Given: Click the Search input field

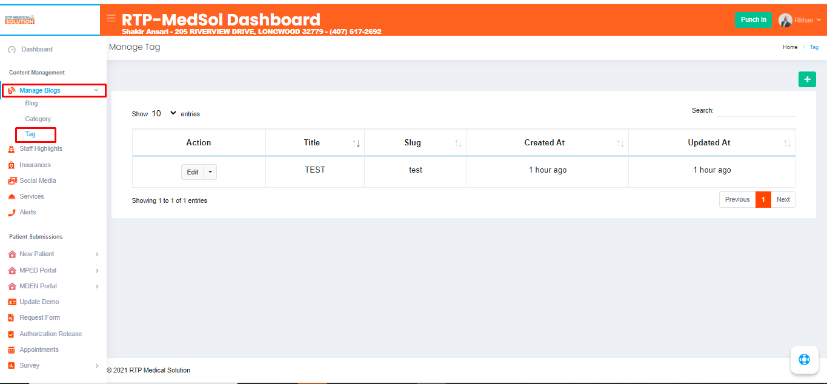Looking at the screenshot, I should point(756,111).
